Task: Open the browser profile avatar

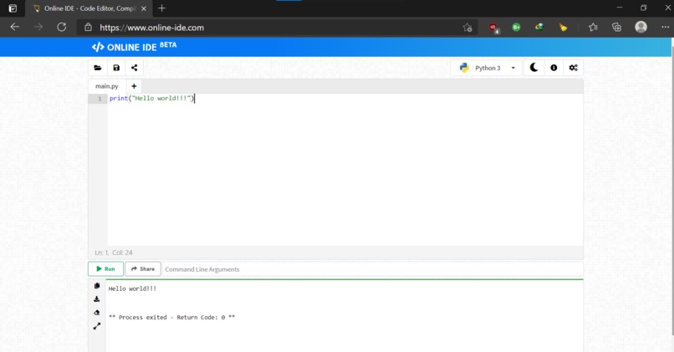Action: coord(641,27)
